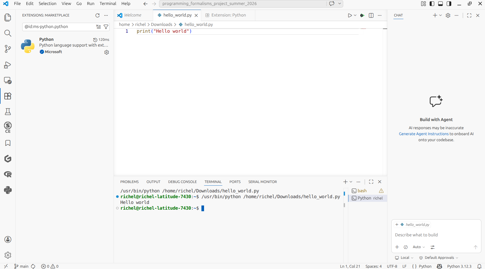Open the Accounts menu icon

8,239
